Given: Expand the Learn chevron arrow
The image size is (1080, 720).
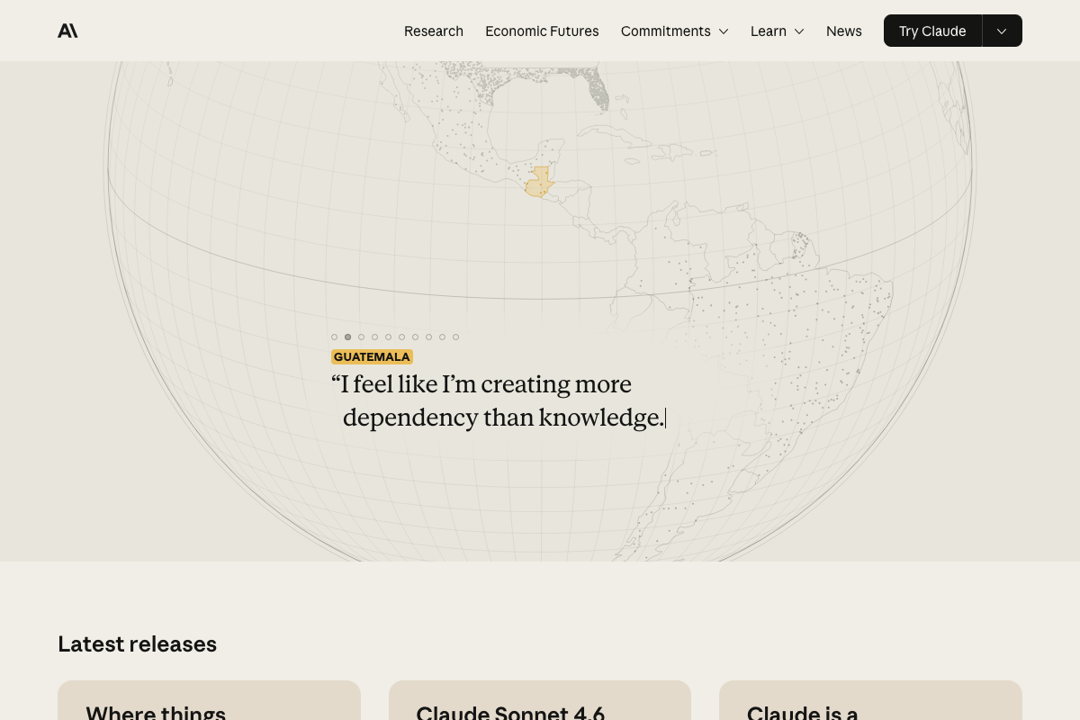Looking at the screenshot, I should click(798, 31).
